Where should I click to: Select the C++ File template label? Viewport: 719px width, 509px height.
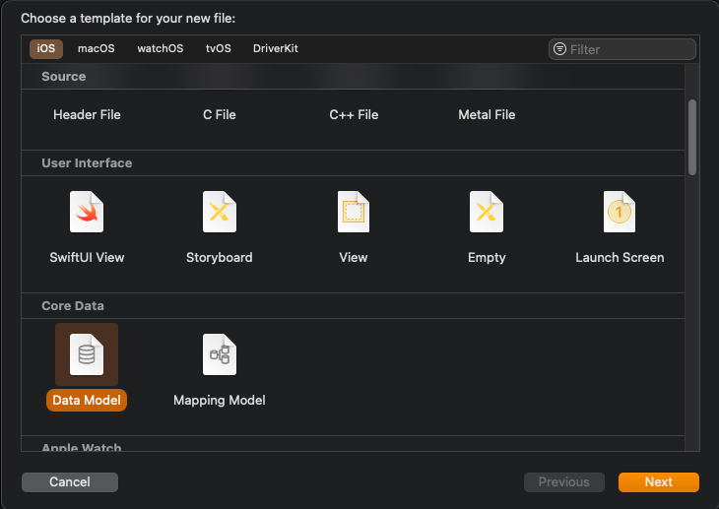tap(354, 114)
